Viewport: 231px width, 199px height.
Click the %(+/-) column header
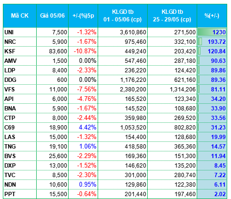pos(212,16)
